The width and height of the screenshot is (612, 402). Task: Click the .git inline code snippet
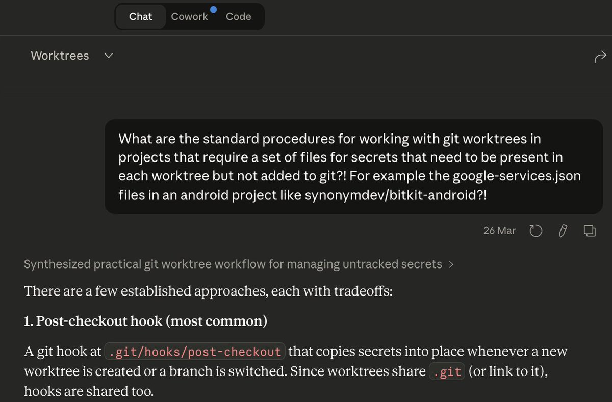tap(447, 372)
